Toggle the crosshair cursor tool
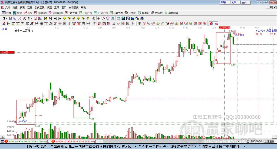The image size is (277, 149). pos(98,18)
